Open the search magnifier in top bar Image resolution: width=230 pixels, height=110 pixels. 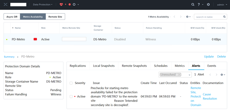[193, 5]
